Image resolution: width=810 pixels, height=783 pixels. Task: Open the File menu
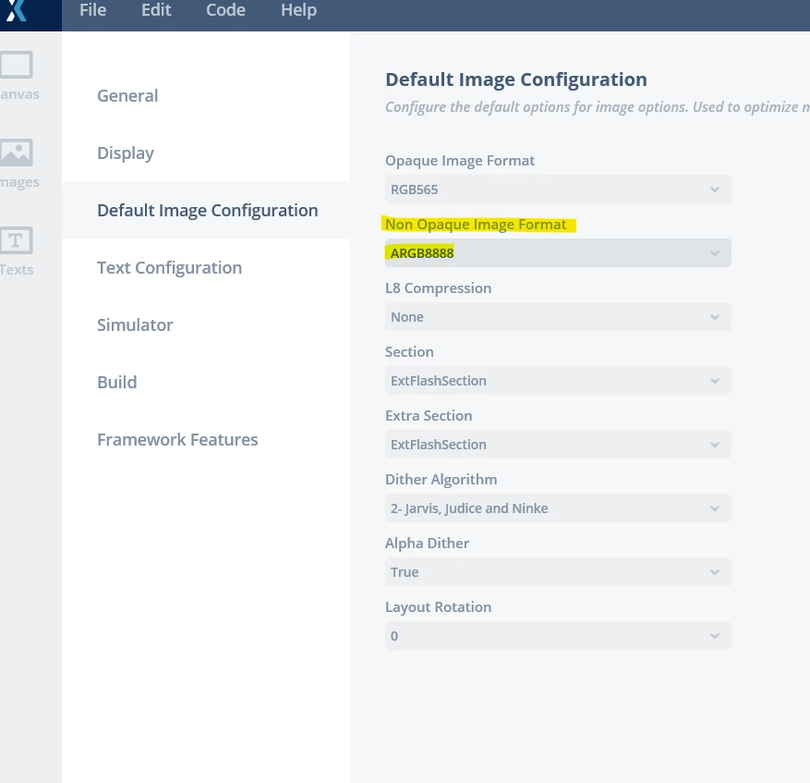(93, 10)
